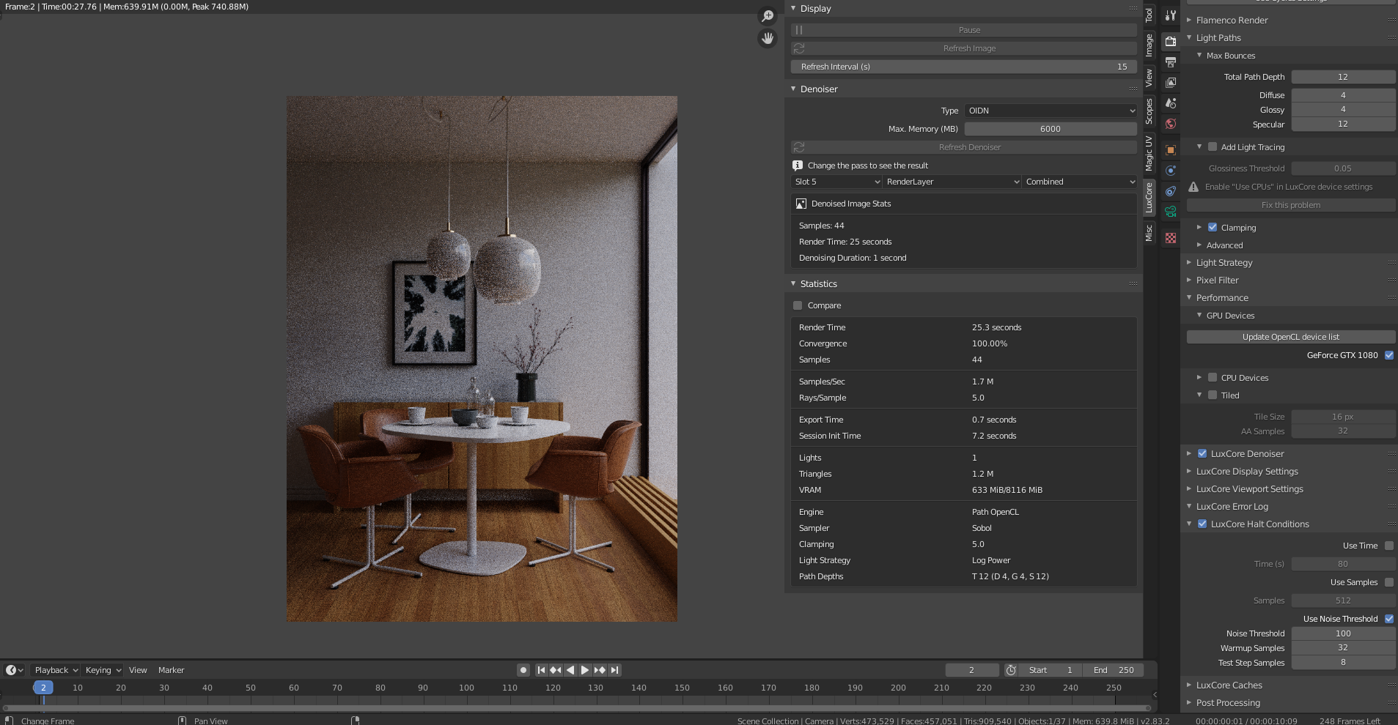1398x725 pixels.
Task: Click the Total Path Depth value field
Action: click(x=1342, y=77)
